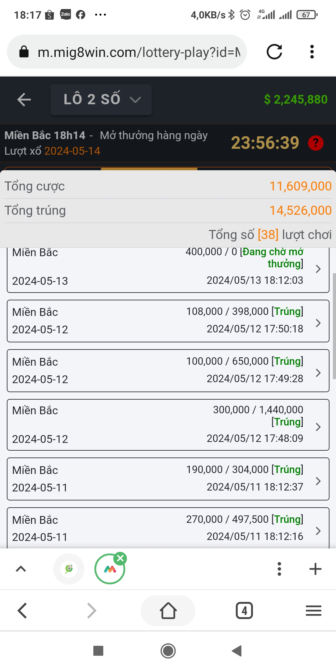The image size is (336, 671).
Task: Open the vertical dots menu beside the plus icon
Action: coord(279,569)
